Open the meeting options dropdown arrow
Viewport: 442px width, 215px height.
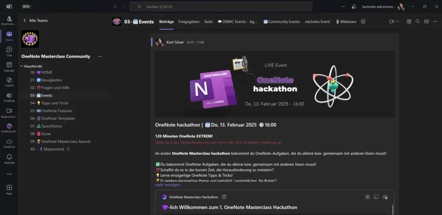point(398,22)
